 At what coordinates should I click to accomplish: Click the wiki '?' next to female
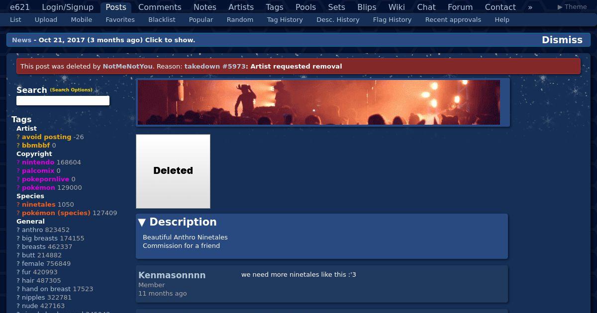coord(18,264)
